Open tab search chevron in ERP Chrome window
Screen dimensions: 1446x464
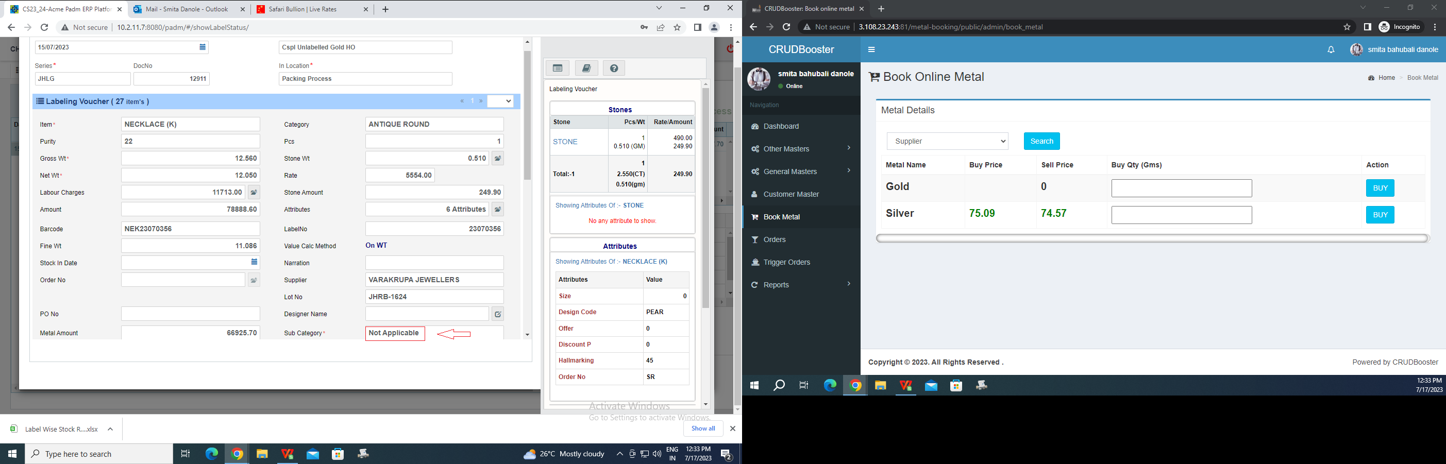pos(659,8)
